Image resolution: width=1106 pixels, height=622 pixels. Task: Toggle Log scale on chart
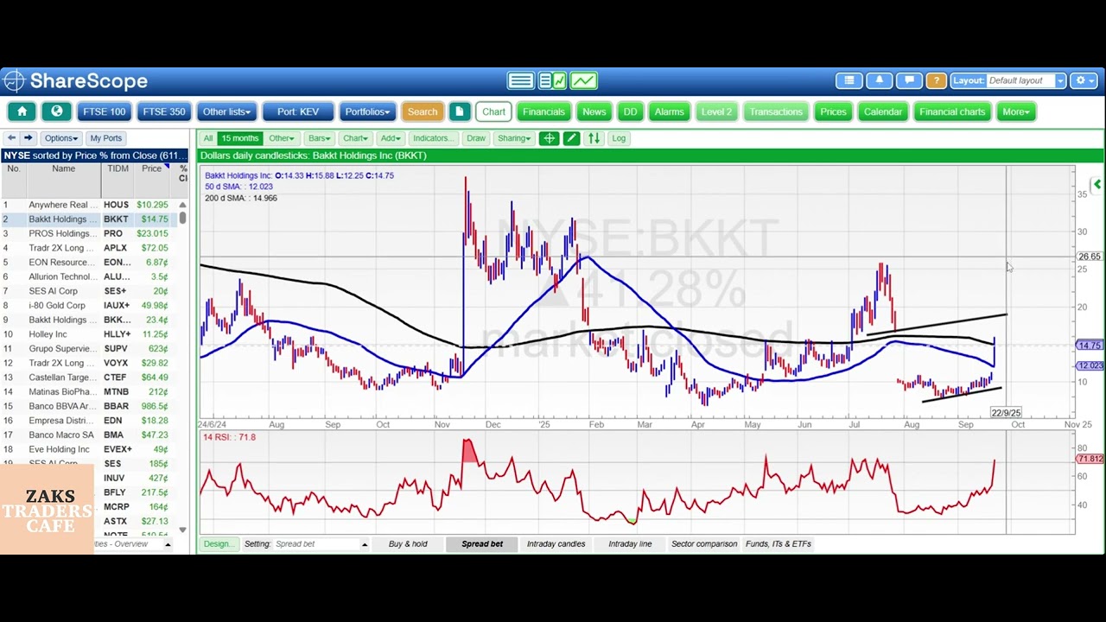coord(619,138)
